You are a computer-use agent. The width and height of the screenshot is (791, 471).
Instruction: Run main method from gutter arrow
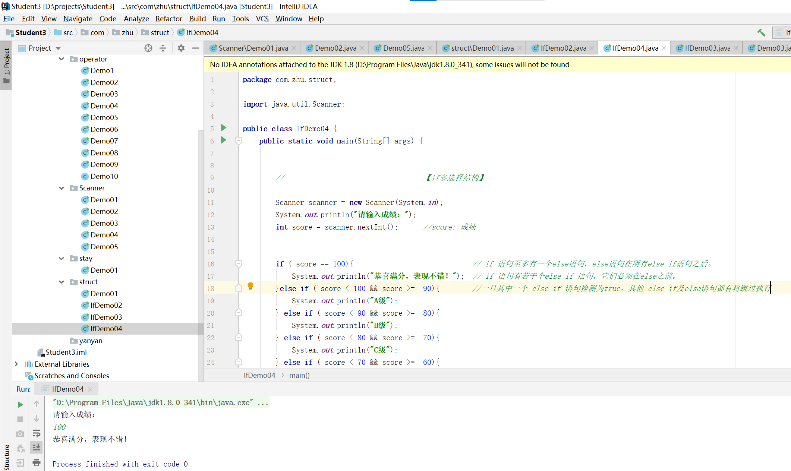point(224,140)
